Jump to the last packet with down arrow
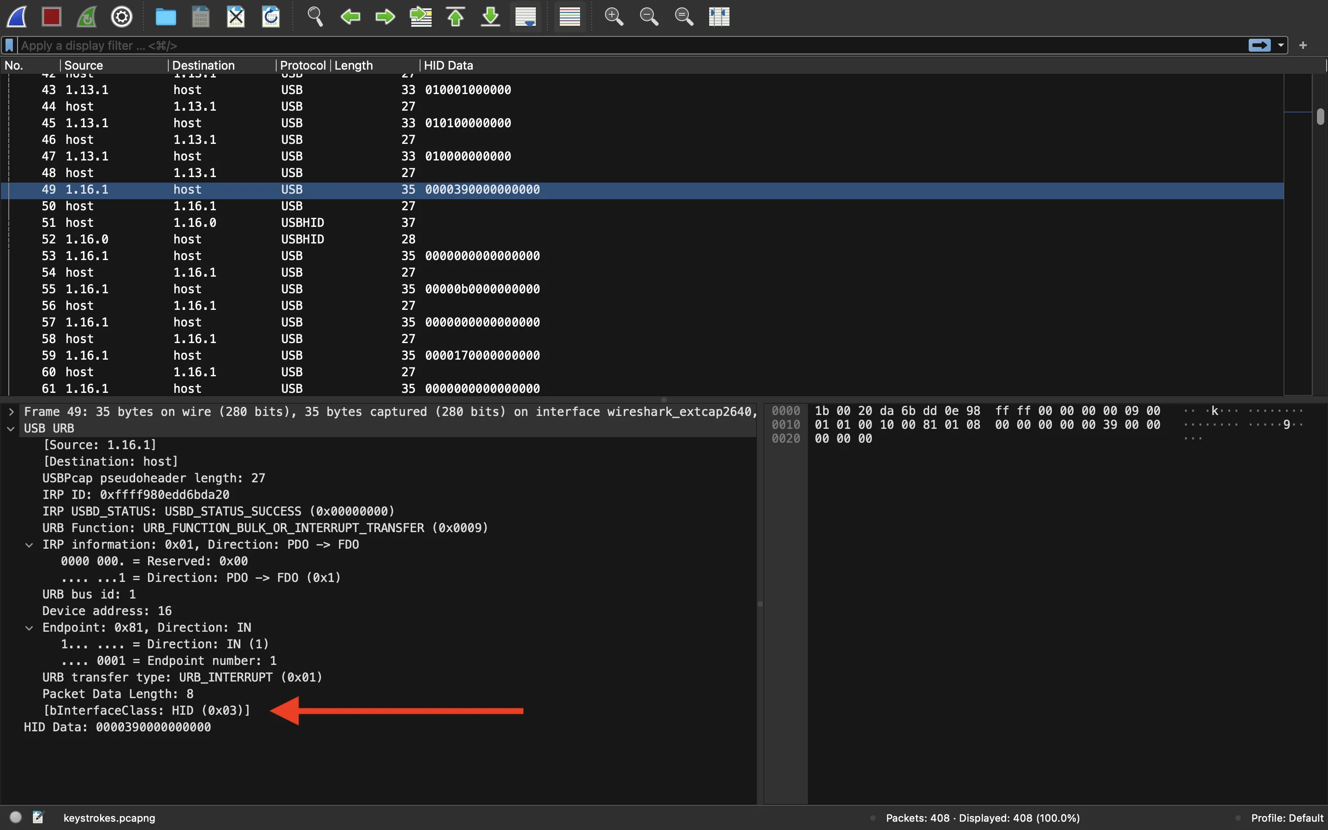Image resolution: width=1328 pixels, height=830 pixels. (x=491, y=17)
